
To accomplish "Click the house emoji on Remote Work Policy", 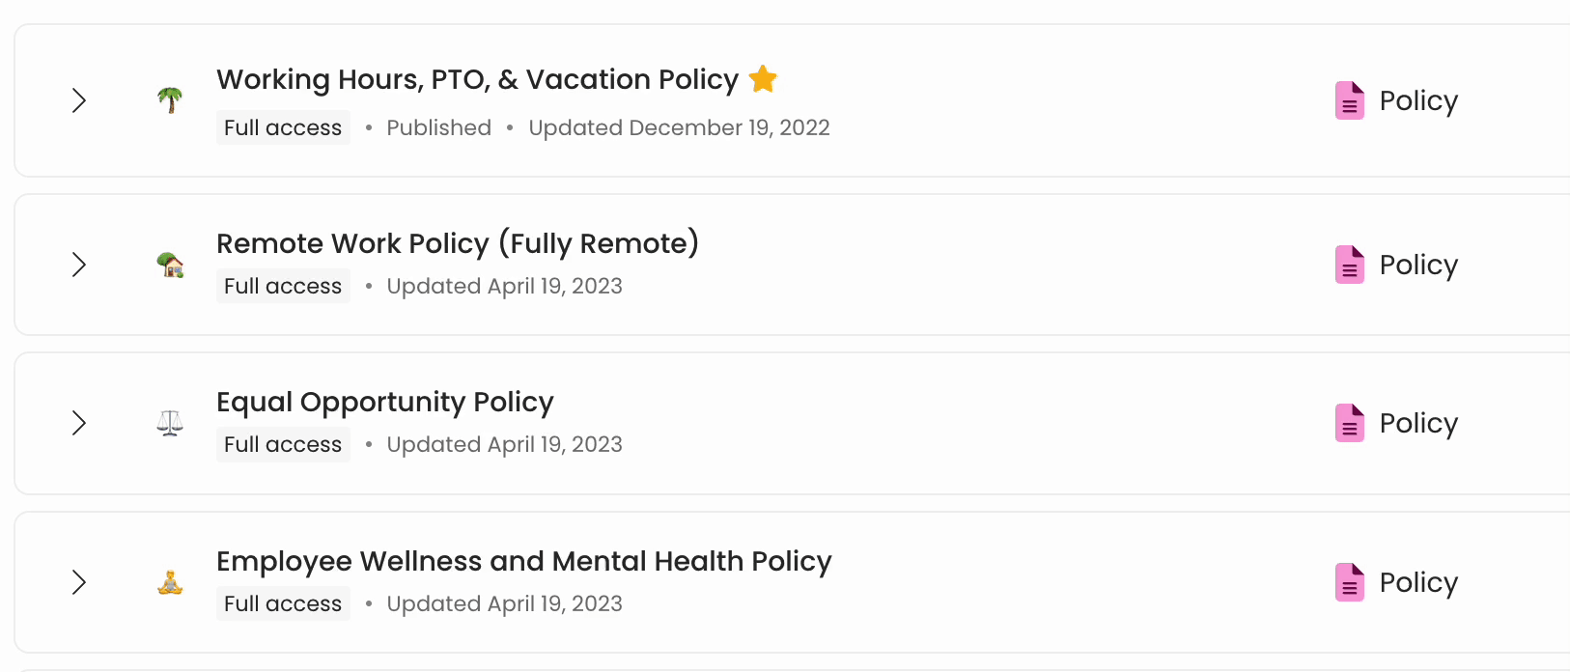I will [170, 265].
